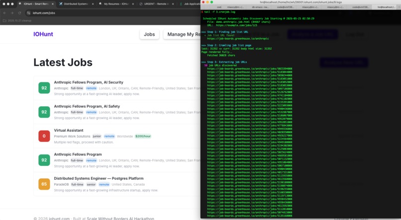Open the 2025.10.27.cleanup bookmark folder
The height and width of the screenshot is (220, 401).
(x=17, y=21)
